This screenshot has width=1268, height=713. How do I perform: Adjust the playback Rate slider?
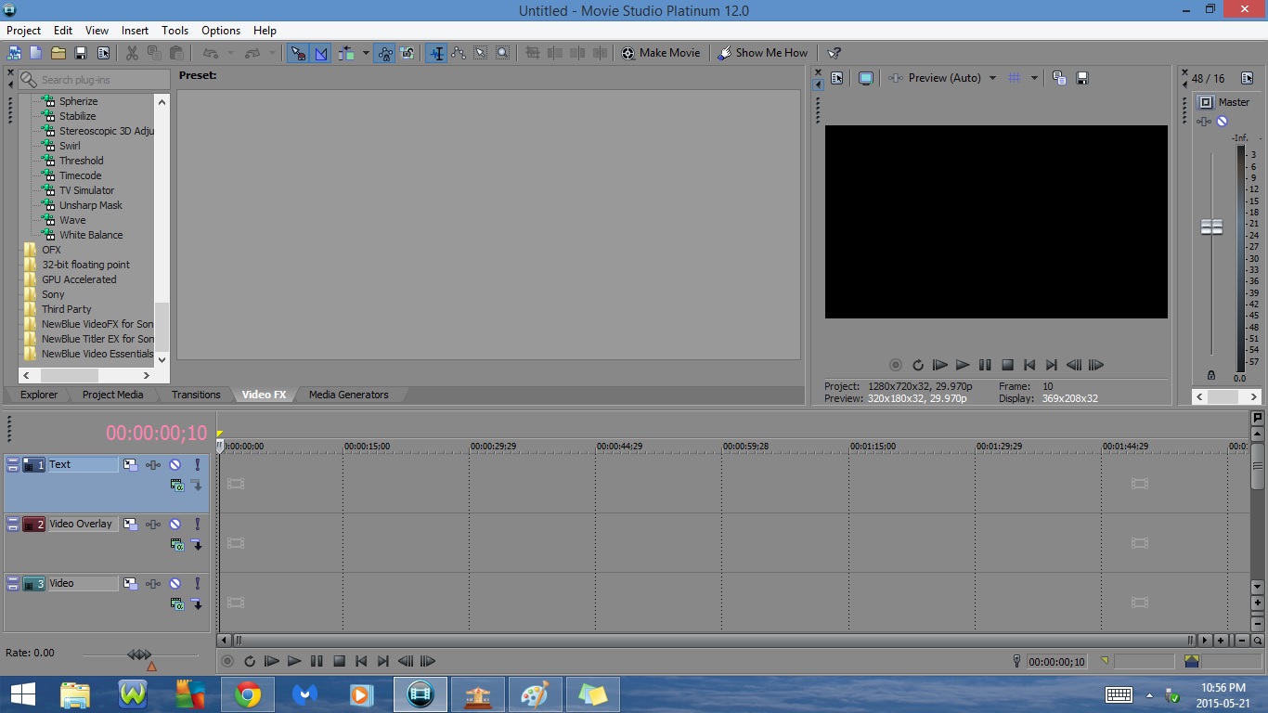tap(140, 655)
